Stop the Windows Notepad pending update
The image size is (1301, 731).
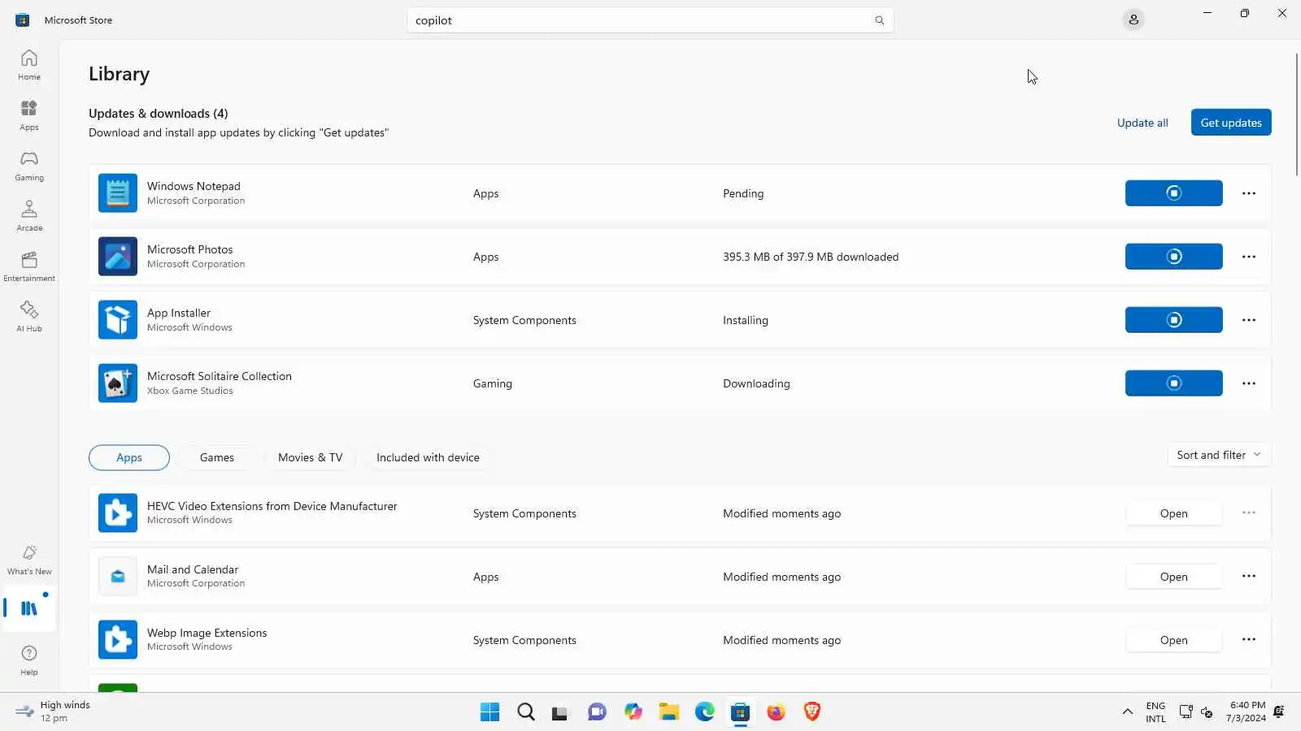(1173, 193)
